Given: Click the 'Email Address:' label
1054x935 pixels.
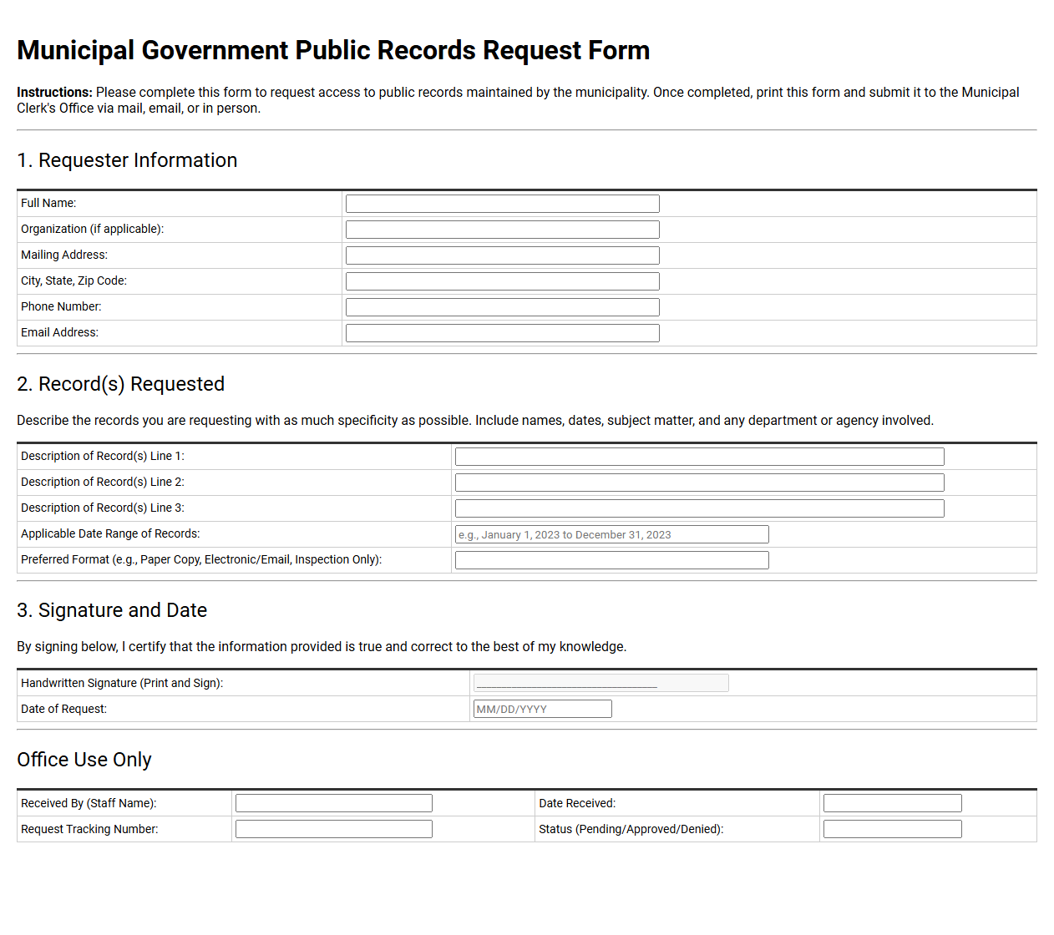Looking at the screenshot, I should point(59,332).
